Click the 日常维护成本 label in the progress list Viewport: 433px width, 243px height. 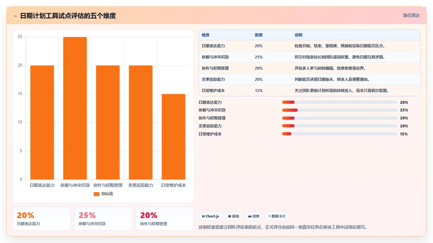tap(210, 134)
